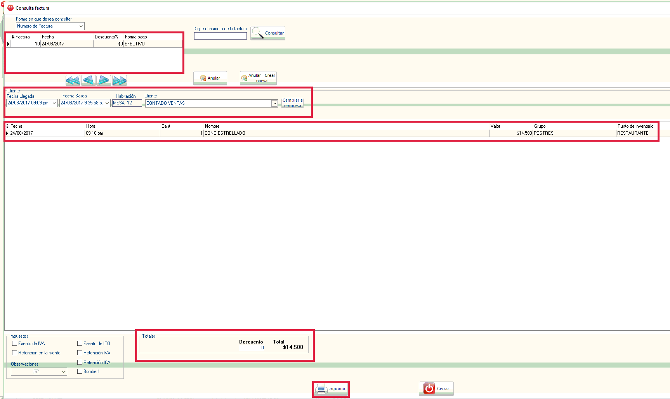Click the Cerrar power button

436,389
